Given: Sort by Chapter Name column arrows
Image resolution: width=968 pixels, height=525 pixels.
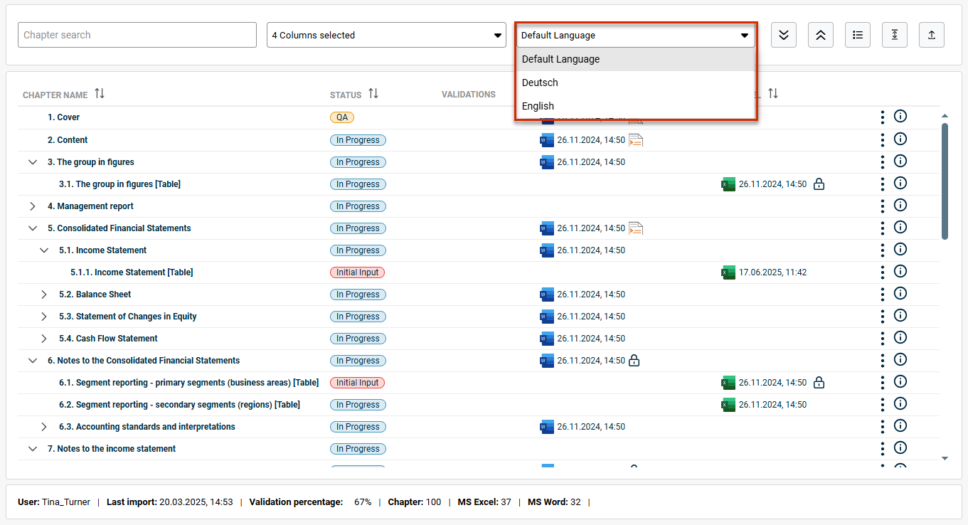Looking at the screenshot, I should pos(100,94).
